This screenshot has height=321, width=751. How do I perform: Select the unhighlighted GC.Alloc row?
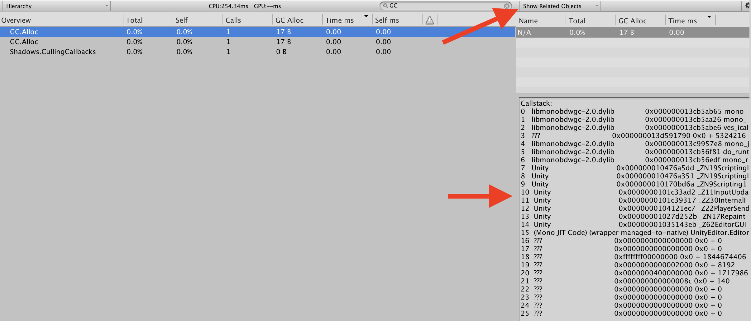257,42
